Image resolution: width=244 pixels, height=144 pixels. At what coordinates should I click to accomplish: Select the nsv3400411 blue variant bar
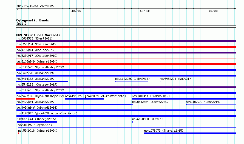coord(184,99)
